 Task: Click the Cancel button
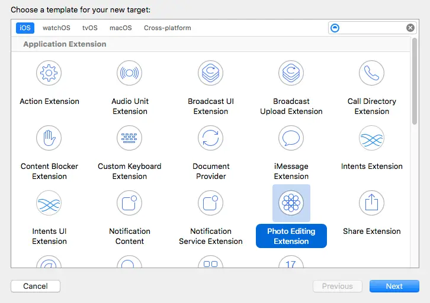(x=36, y=286)
